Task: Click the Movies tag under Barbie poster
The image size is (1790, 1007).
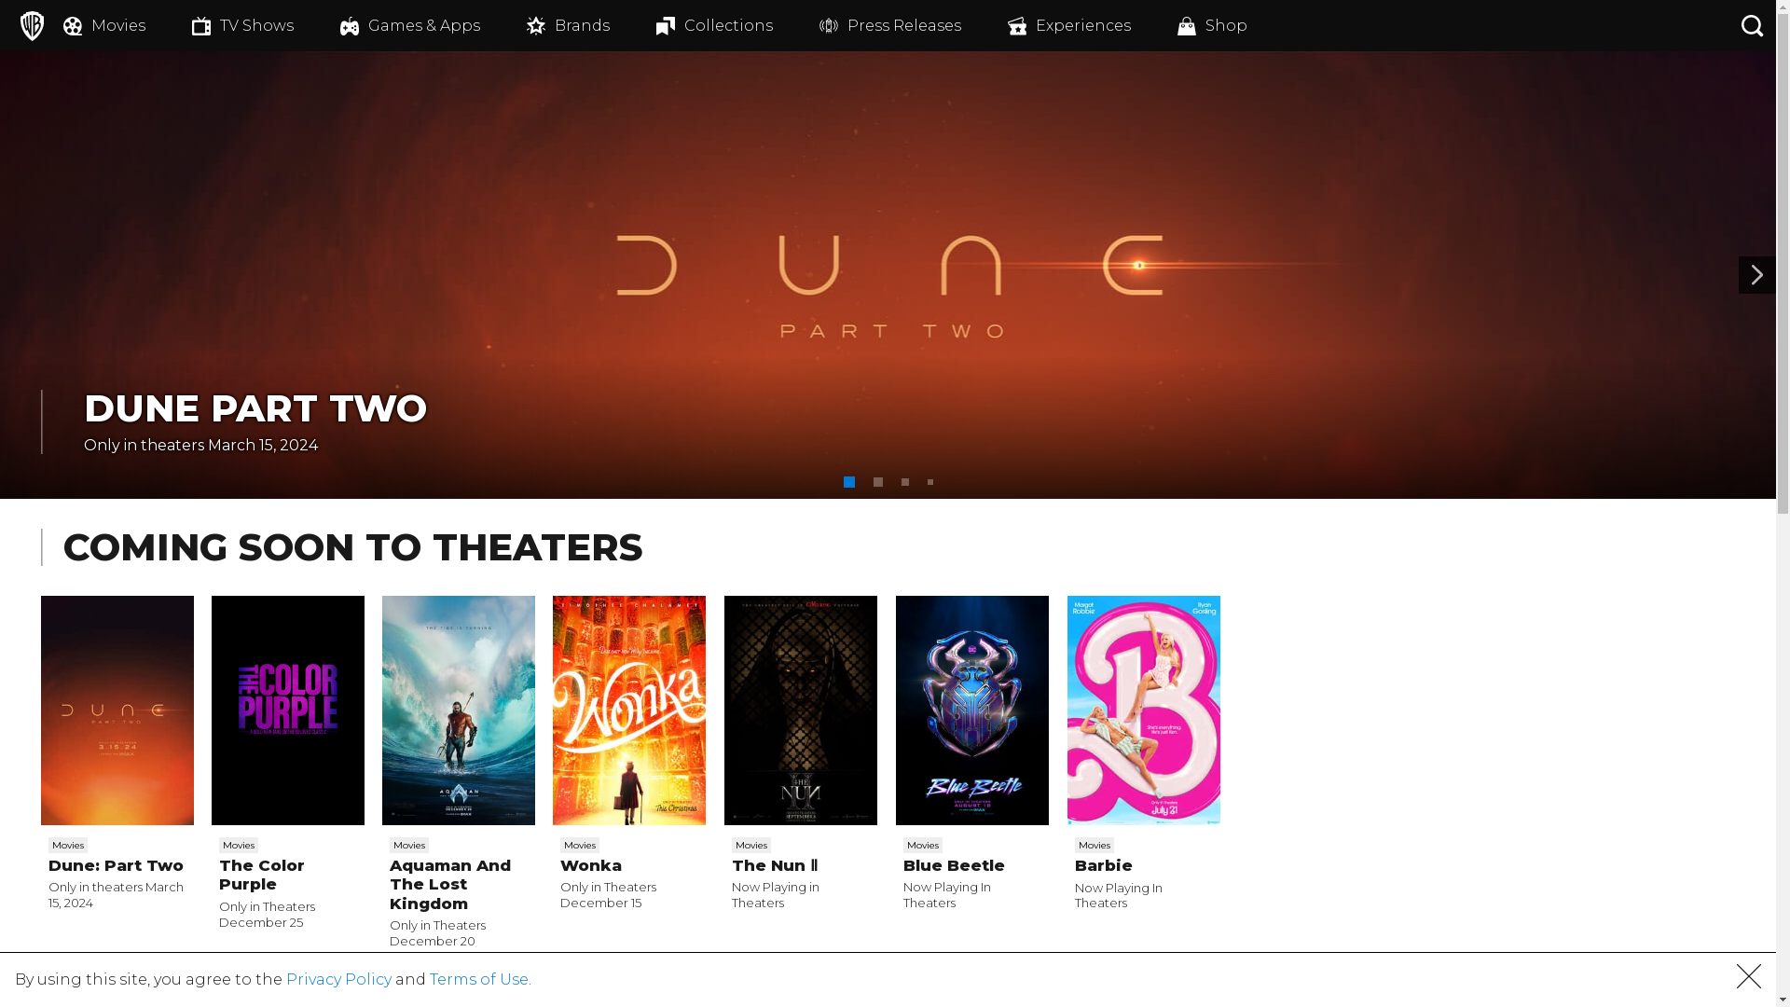Action: 1095,845
